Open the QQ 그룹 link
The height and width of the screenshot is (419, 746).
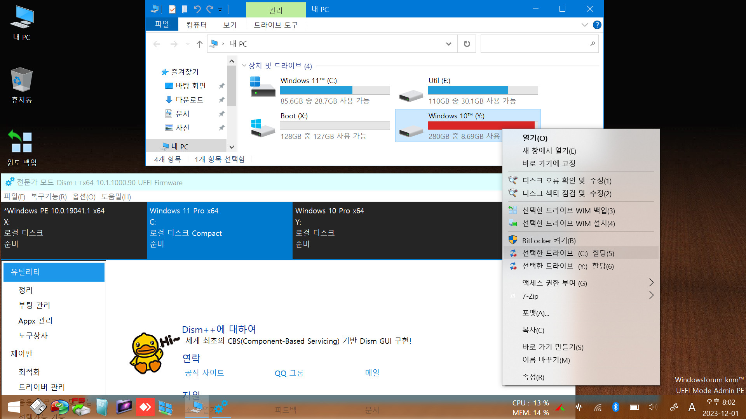tap(289, 373)
